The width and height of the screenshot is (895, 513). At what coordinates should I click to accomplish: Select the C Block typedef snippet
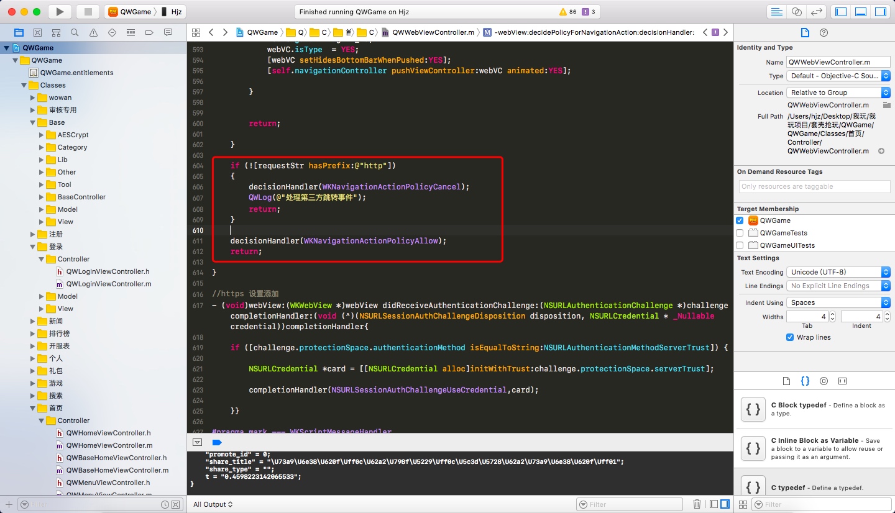pos(814,409)
